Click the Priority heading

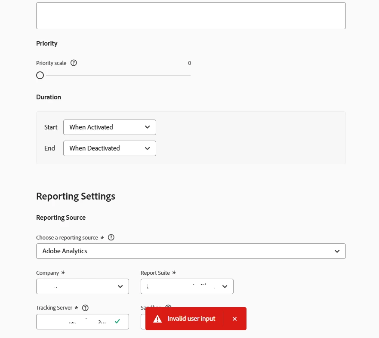(x=47, y=43)
